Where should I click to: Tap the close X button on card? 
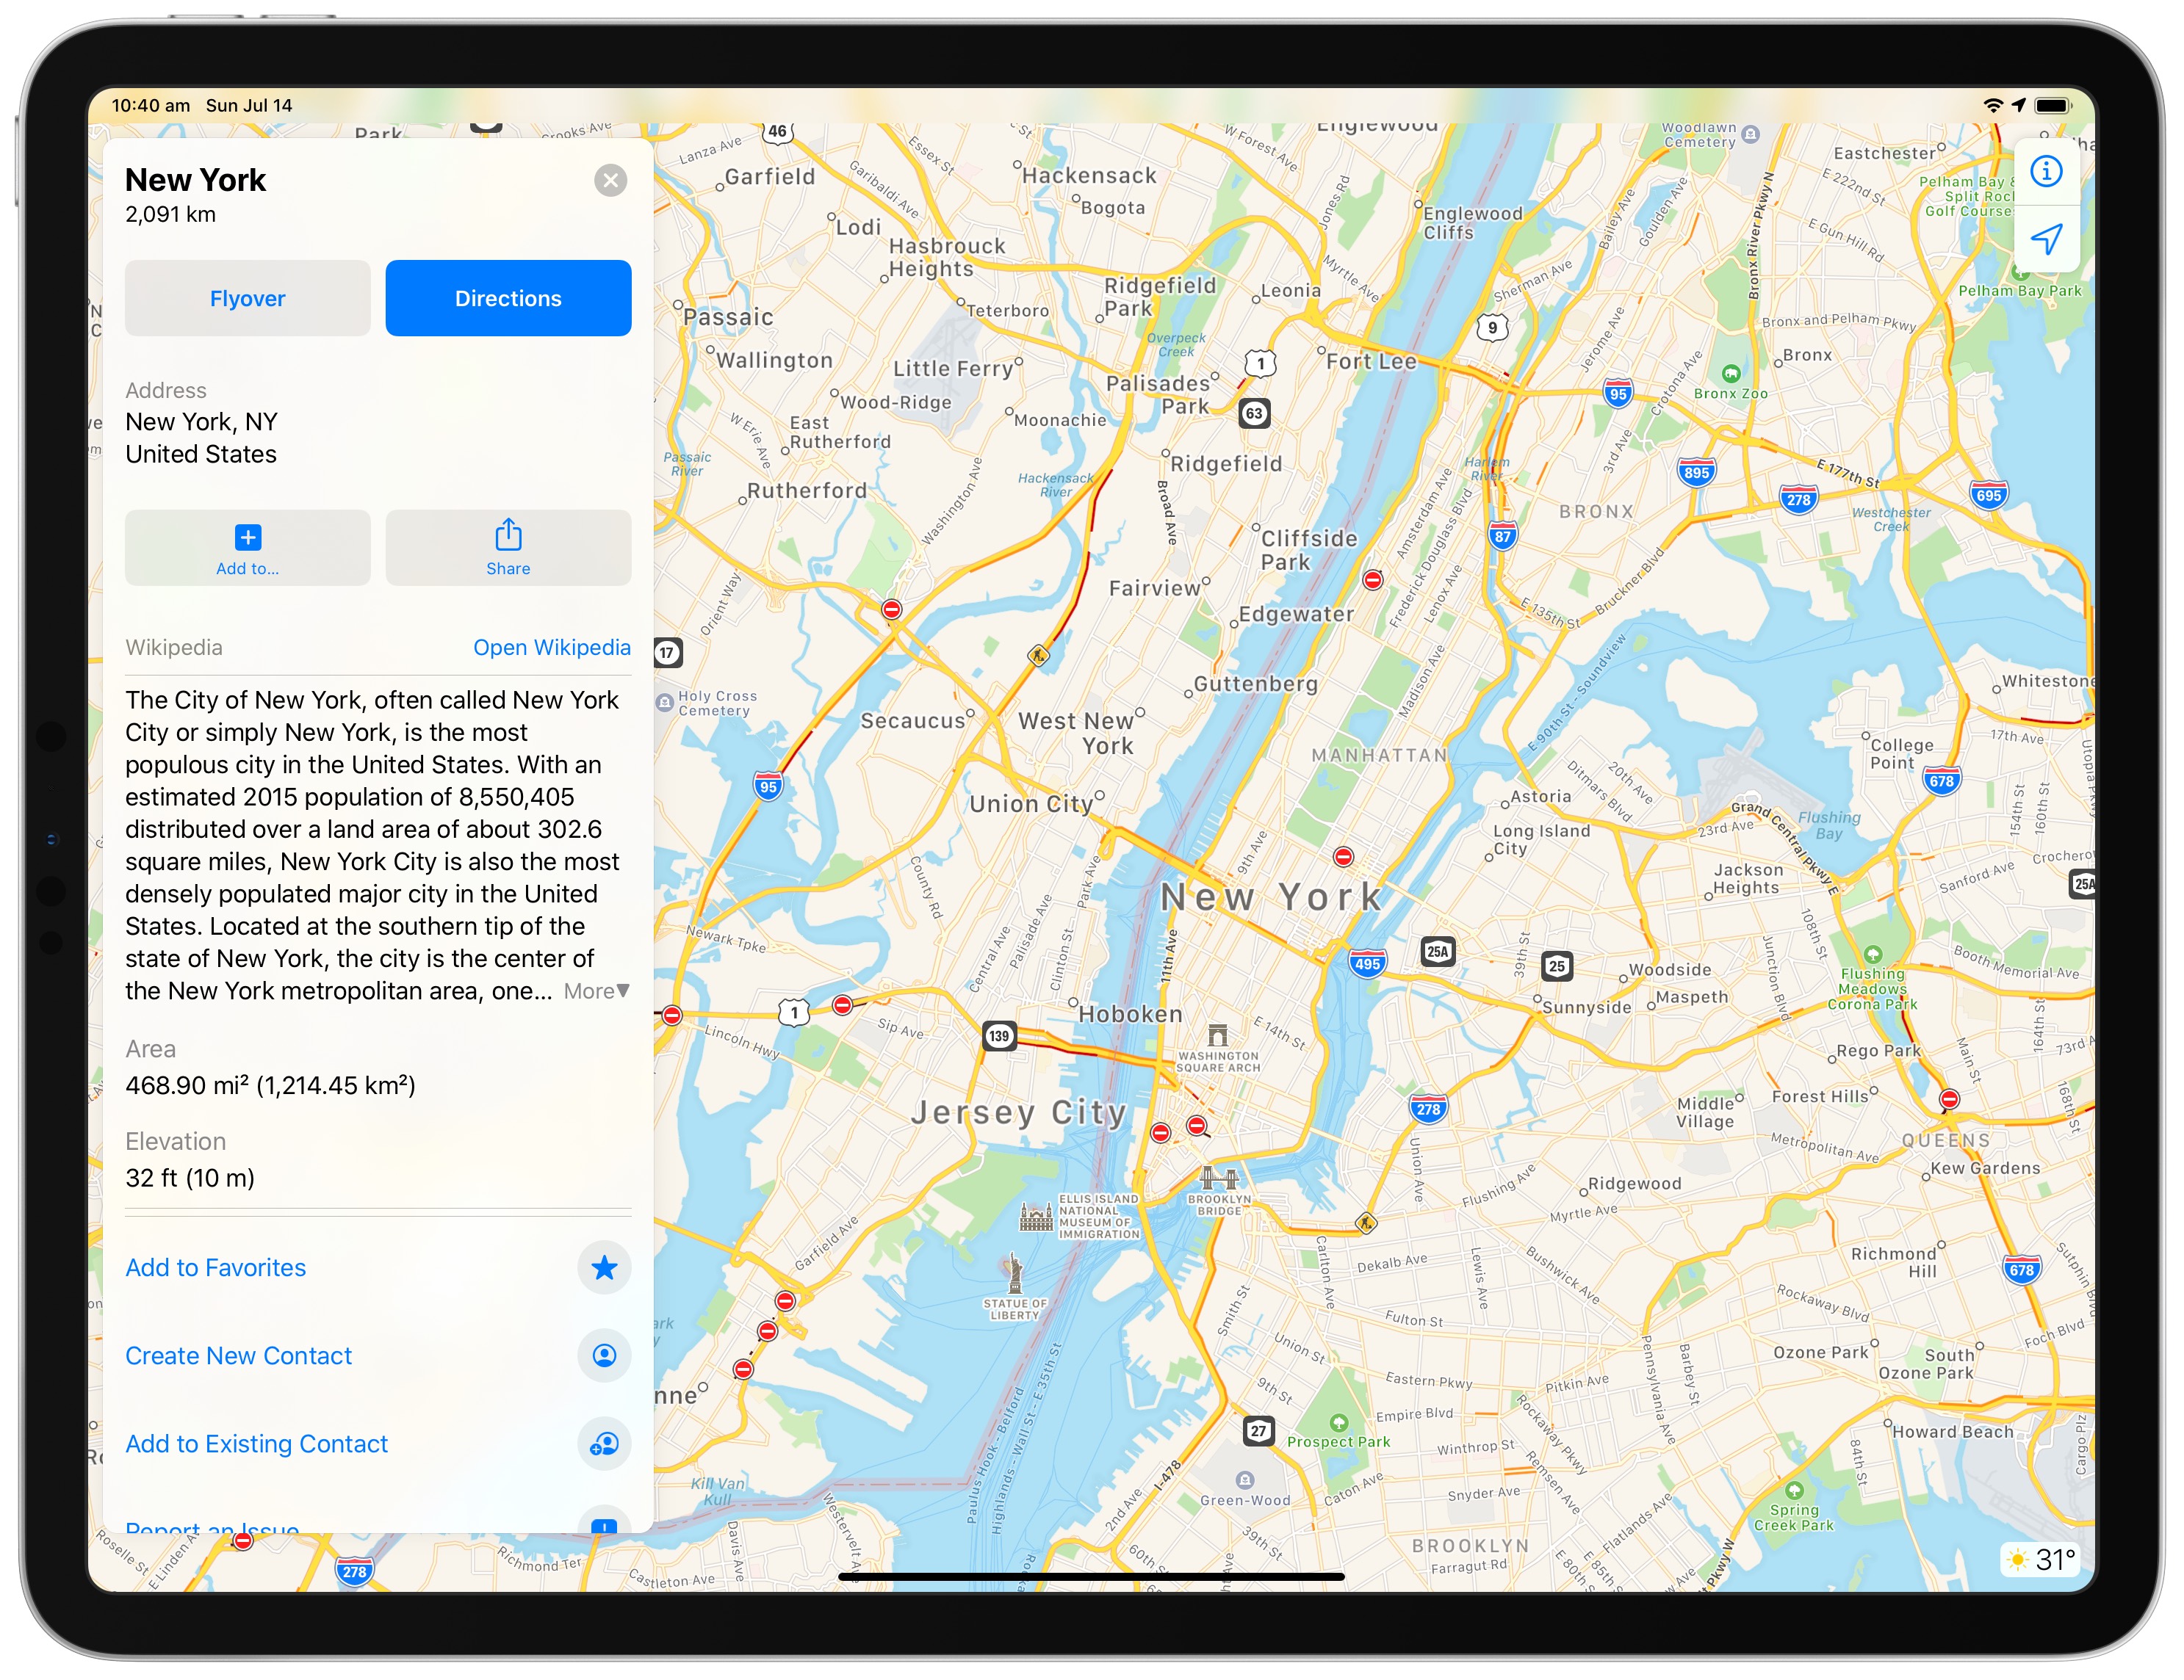pyautogui.click(x=611, y=180)
